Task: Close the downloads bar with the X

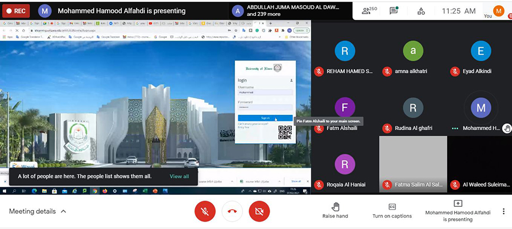Action: point(307,181)
